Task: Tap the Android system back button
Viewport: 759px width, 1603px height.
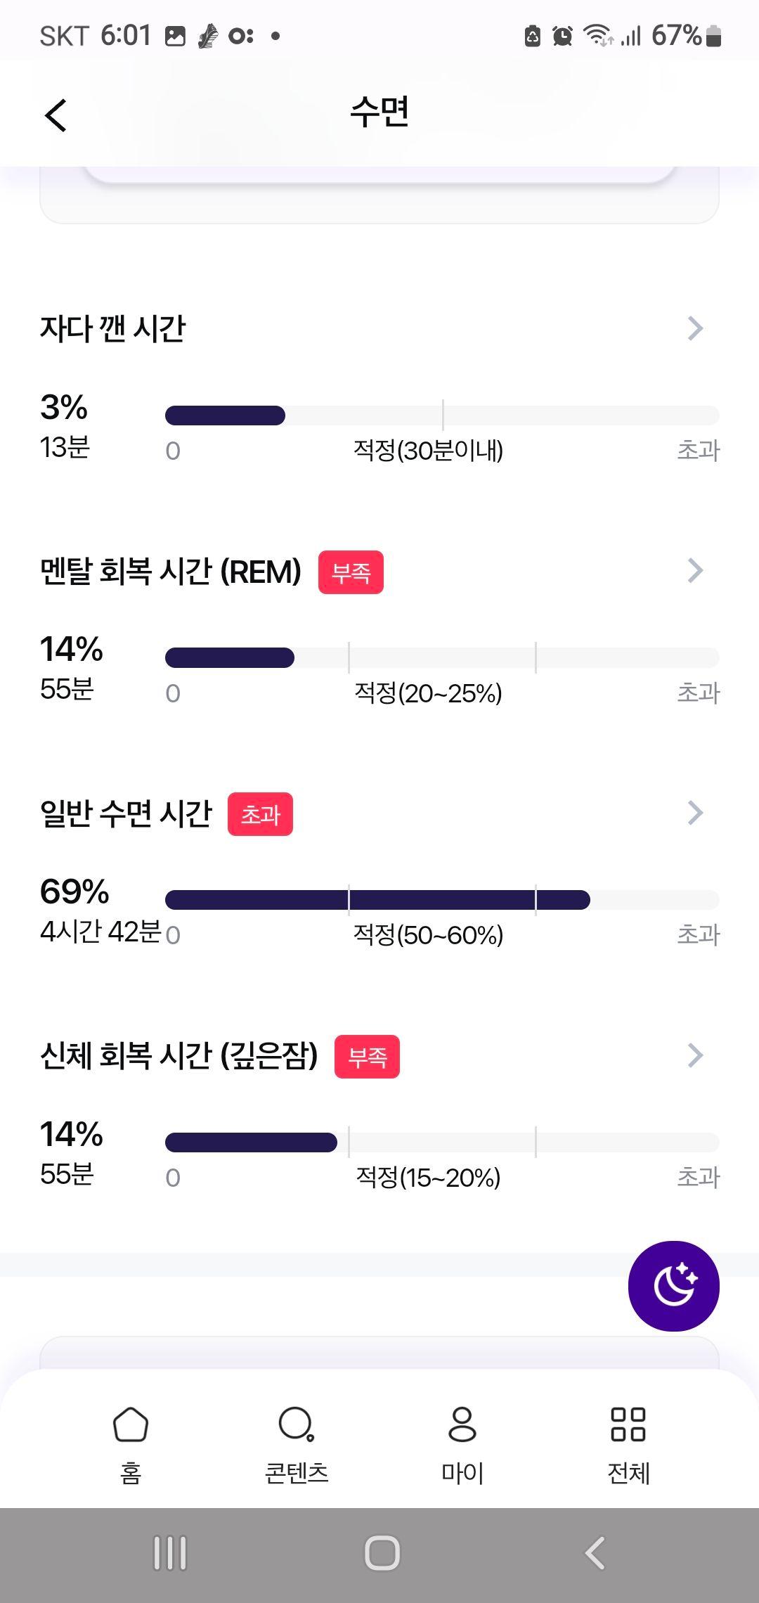Action: pyautogui.click(x=595, y=1554)
